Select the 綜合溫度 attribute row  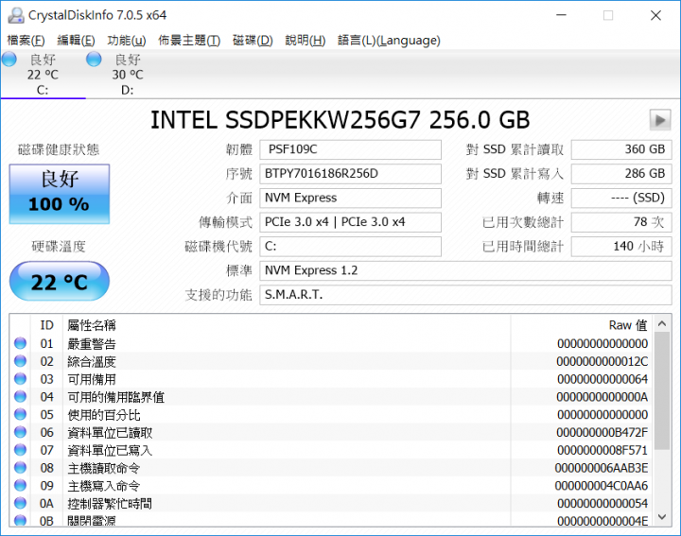coord(332,361)
